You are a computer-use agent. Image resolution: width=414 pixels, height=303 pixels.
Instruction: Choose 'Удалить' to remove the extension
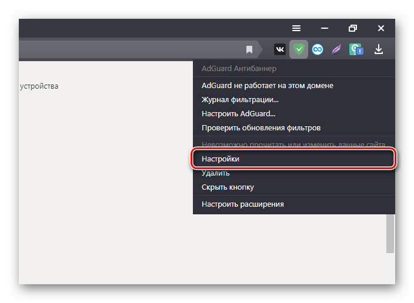294,173
